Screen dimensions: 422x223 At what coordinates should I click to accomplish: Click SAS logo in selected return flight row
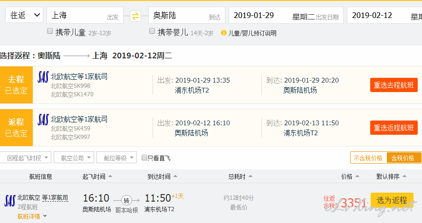click(43, 120)
